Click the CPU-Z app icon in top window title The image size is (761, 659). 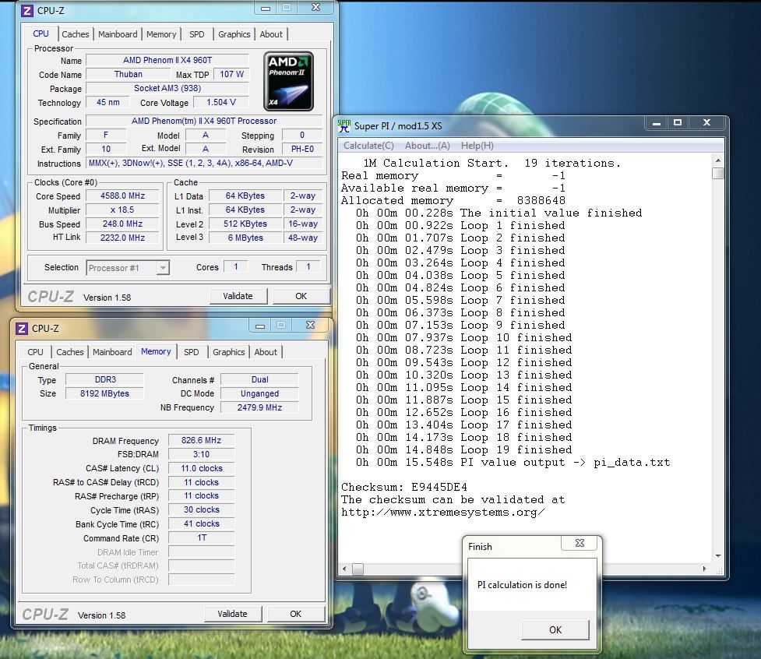[27, 11]
